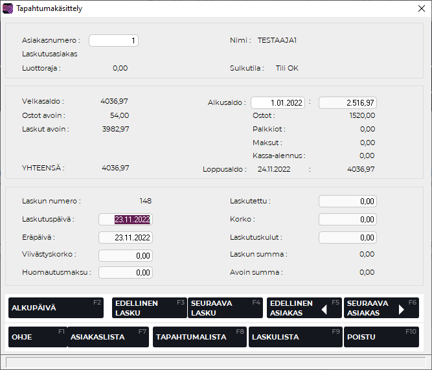
Task: Advance to SEURAAVA ASIAKAS with right arrow
Action: 381,308
